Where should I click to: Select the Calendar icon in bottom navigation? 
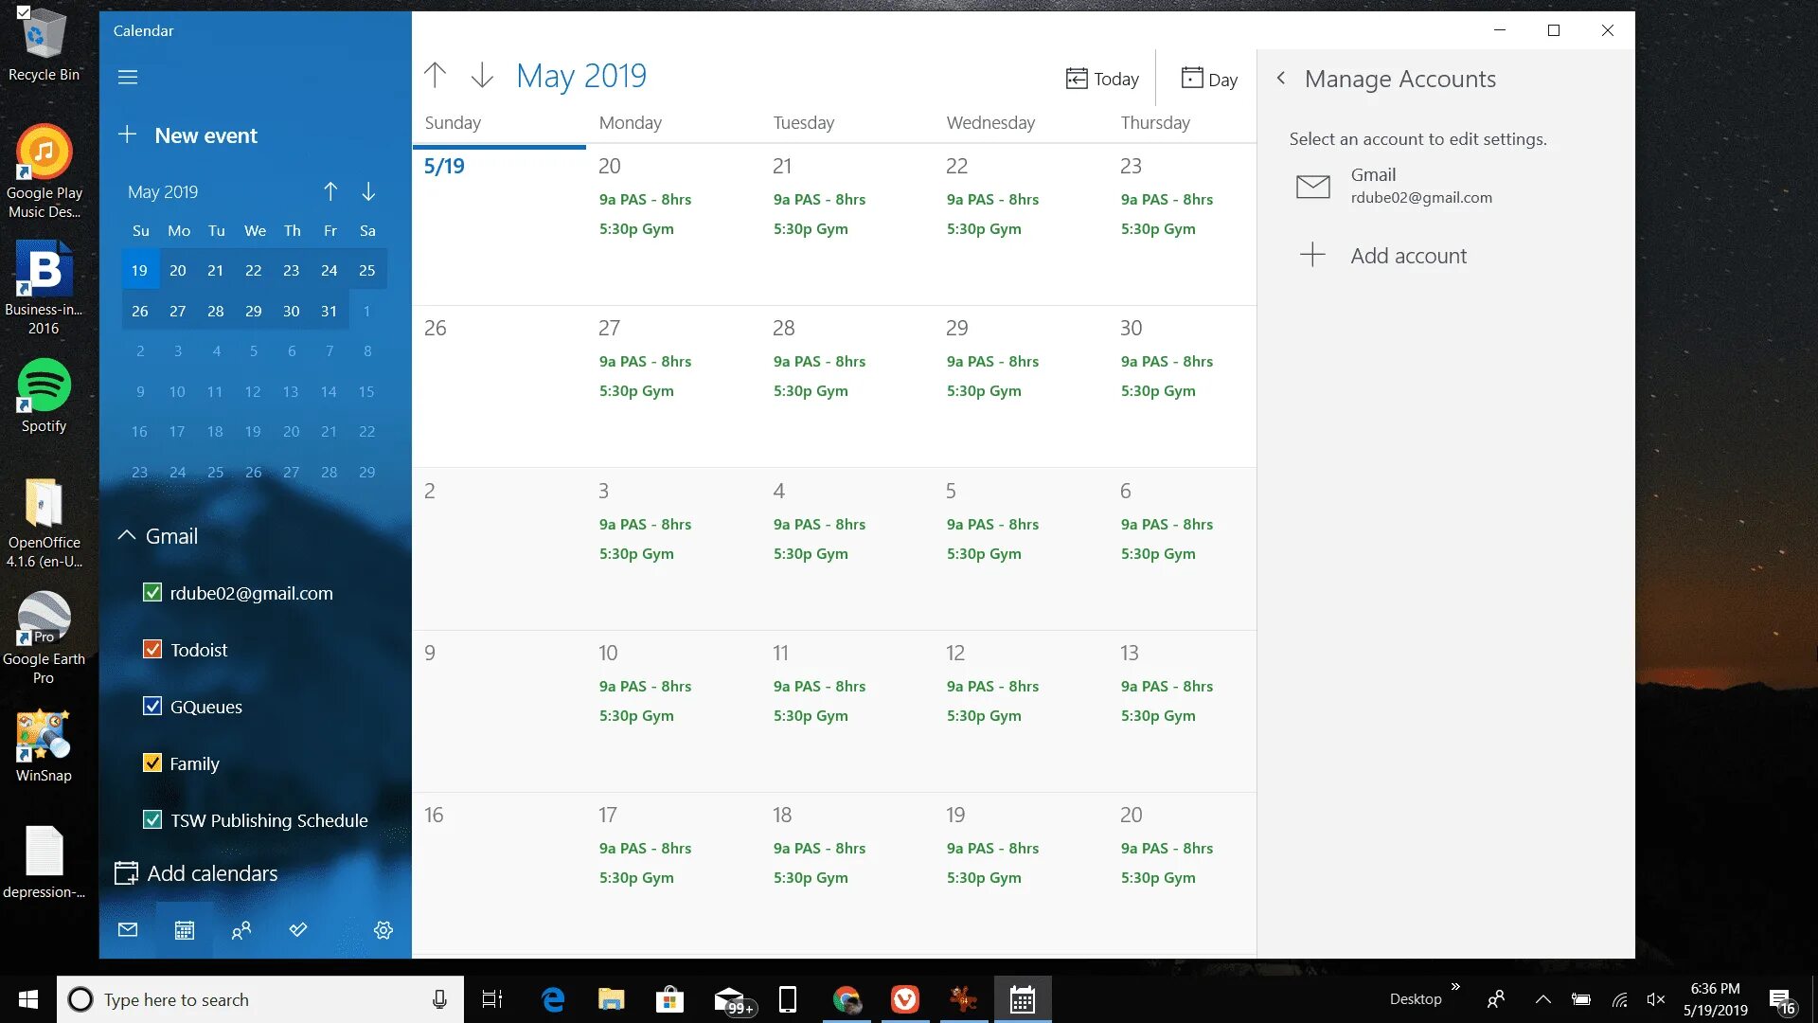click(184, 930)
